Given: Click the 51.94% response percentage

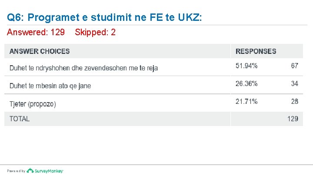Looking at the screenshot, I should point(246,66).
